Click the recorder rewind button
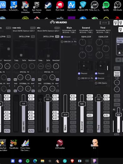Viewport: 123px width, 164px height. 118,60
